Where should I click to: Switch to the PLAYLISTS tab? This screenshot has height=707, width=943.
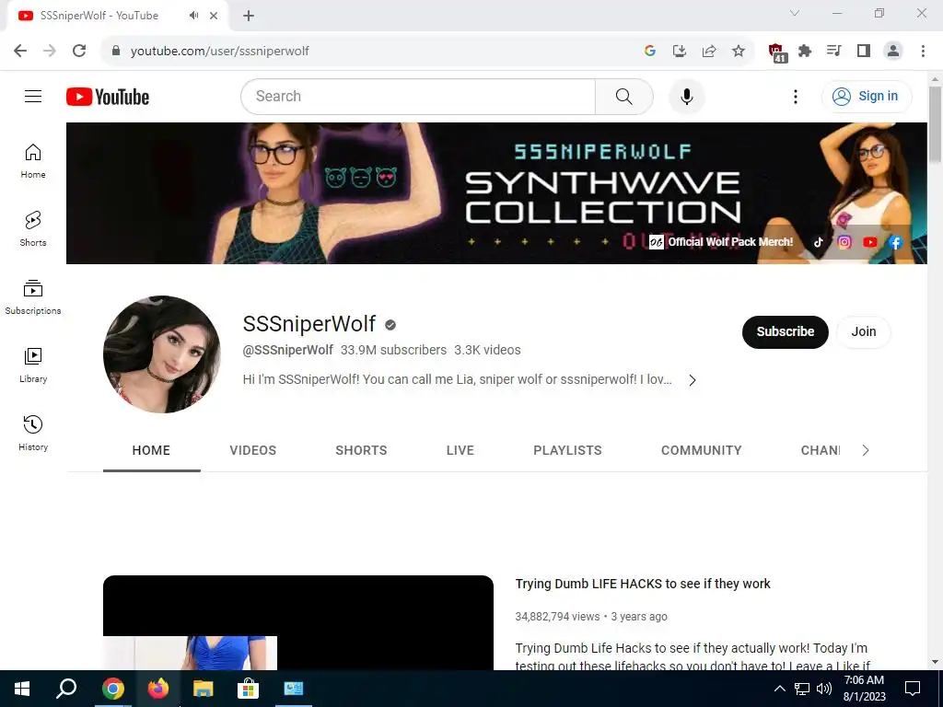(567, 450)
